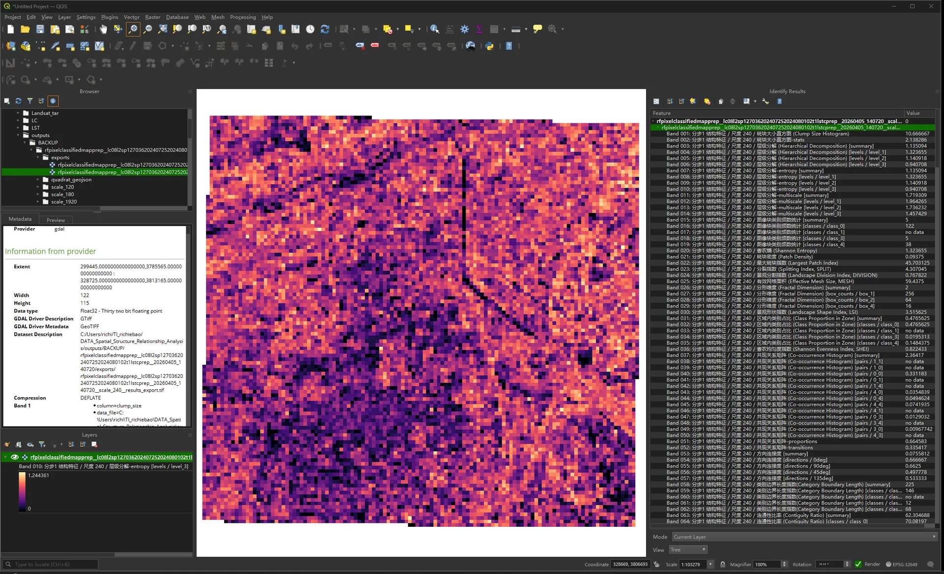
Task: Create a new project via the blank page icon
Action: pyautogui.click(x=10, y=29)
